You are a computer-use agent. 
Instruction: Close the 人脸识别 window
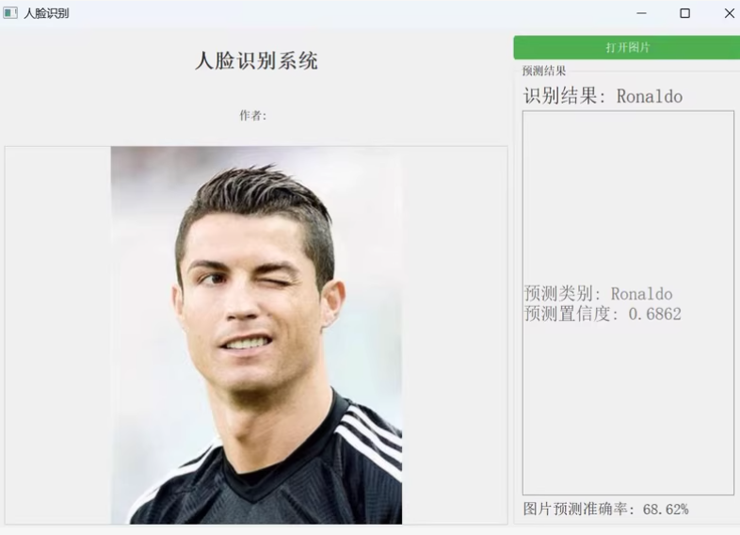click(729, 13)
